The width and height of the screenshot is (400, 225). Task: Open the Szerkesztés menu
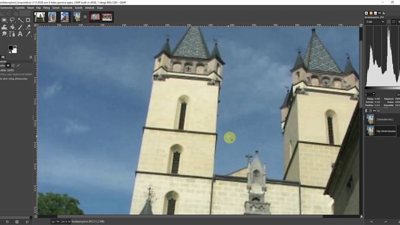coord(6,7)
